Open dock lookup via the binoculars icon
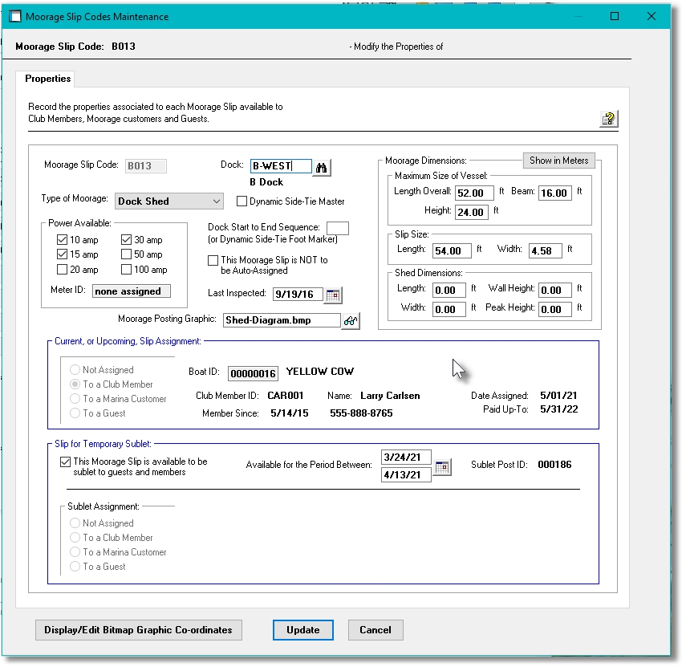682x667 pixels. 321,166
